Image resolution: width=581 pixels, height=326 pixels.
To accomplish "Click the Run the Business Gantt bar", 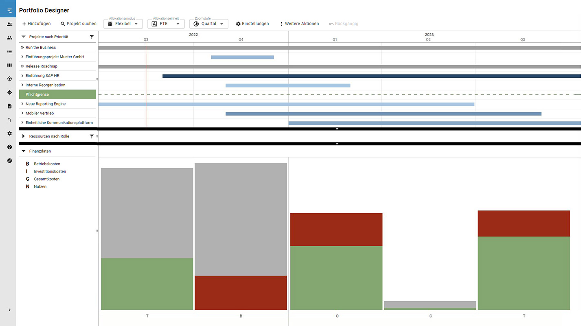I will click(340, 48).
